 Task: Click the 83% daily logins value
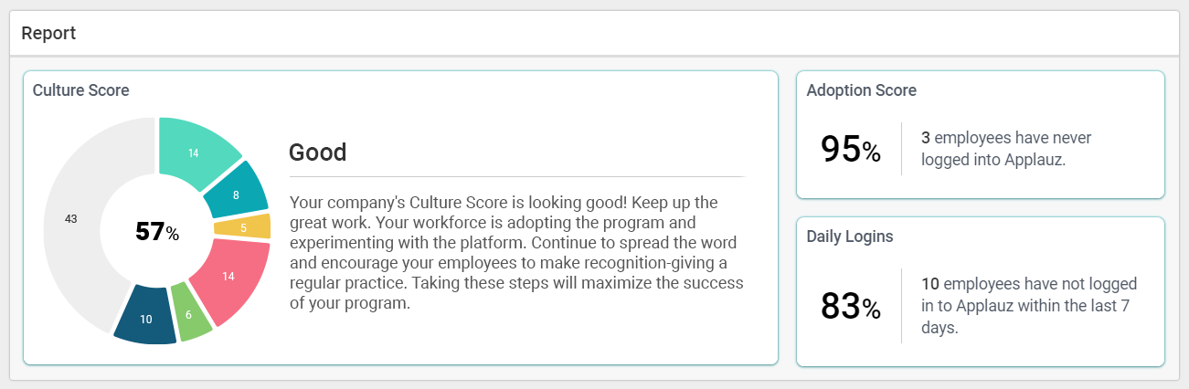[x=850, y=307]
